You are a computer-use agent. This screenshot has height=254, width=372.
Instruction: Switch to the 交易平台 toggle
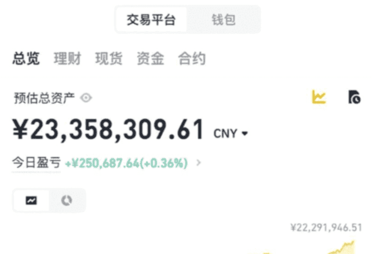coord(151,19)
